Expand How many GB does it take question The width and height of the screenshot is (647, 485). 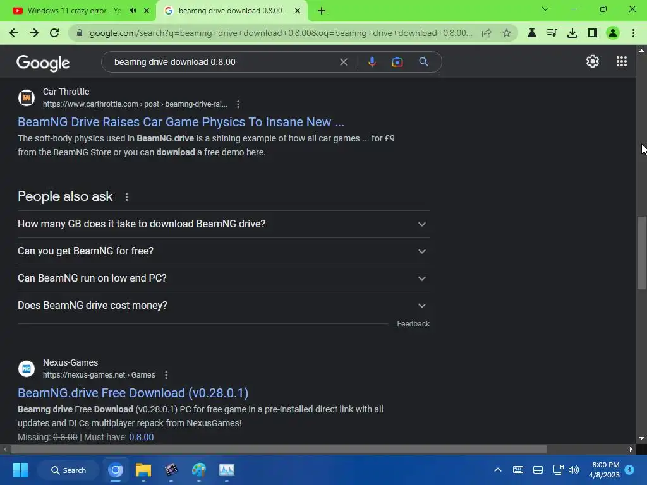223,224
